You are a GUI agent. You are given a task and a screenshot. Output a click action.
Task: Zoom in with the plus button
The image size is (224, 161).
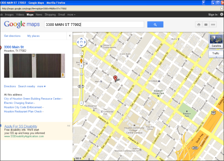81,66
